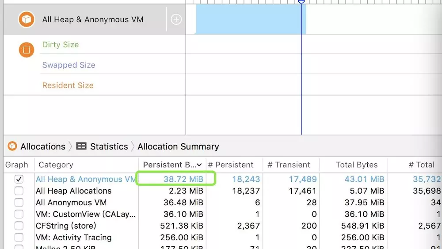The height and width of the screenshot is (249, 442).
Task: Open the Allocations breadcrumb menu
Action: pos(43,146)
